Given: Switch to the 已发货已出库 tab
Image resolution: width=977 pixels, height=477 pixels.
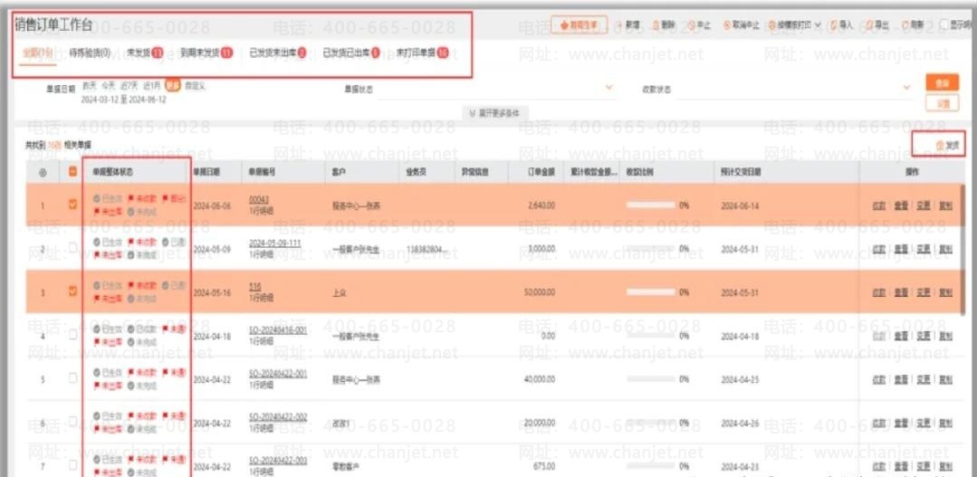Looking at the screenshot, I should [x=351, y=52].
